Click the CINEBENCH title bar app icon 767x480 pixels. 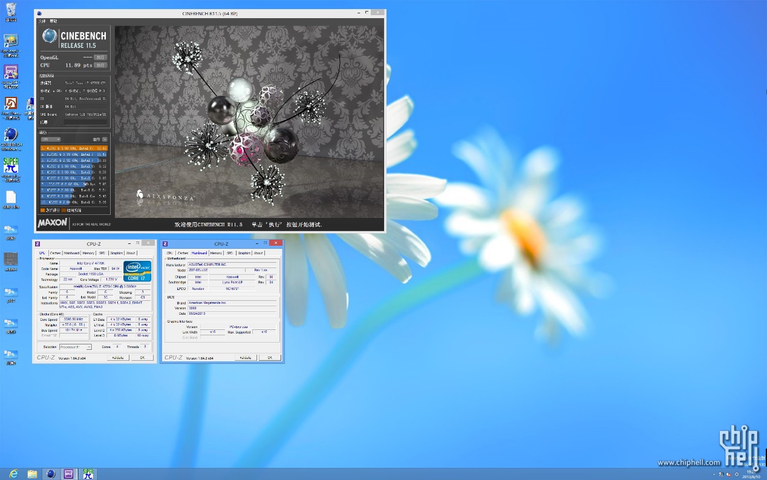(39, 13)
